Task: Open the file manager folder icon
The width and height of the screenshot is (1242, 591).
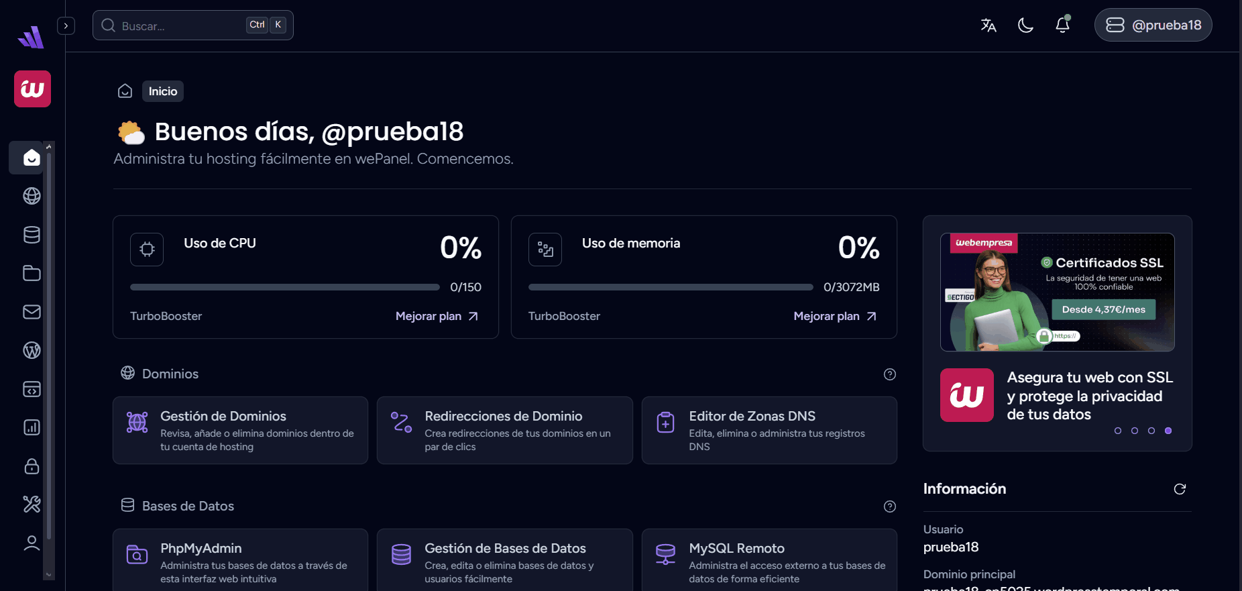Action: 32,273
